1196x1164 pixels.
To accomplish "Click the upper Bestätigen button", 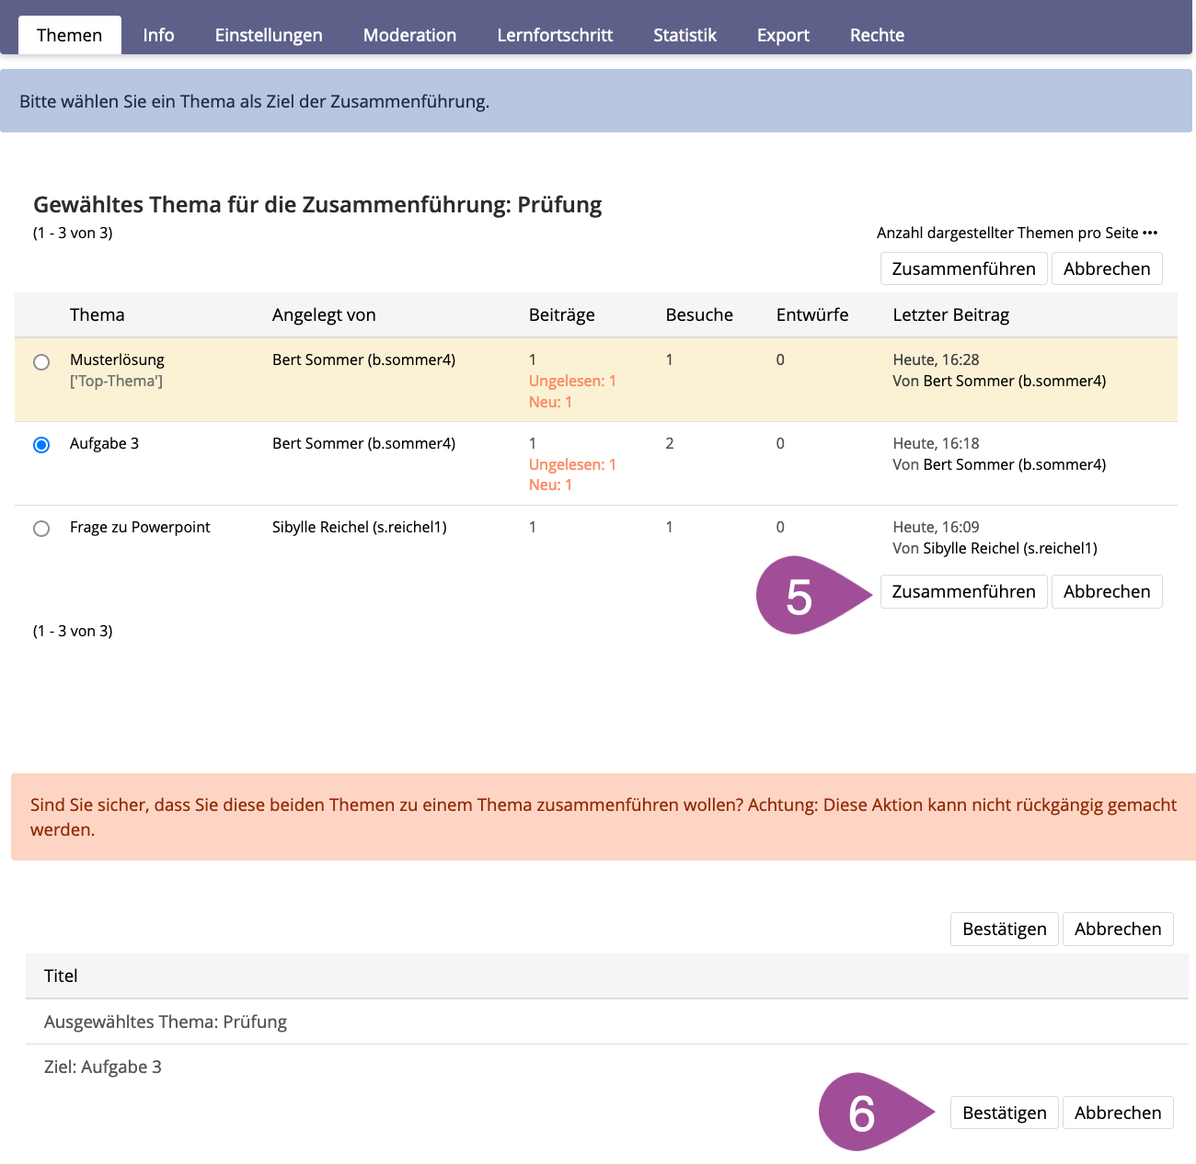I will 1004,929.
